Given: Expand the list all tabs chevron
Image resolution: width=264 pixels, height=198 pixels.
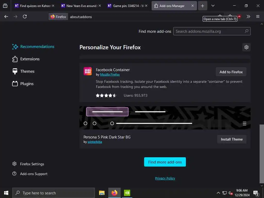Looking at the screenshot, I should (x=213, y=6).
